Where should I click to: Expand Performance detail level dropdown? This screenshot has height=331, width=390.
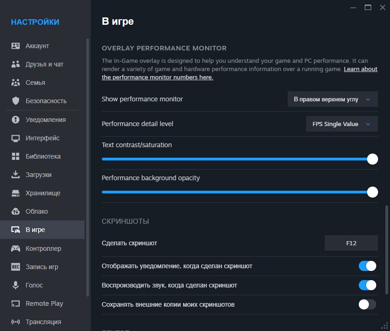coord(341,124)
